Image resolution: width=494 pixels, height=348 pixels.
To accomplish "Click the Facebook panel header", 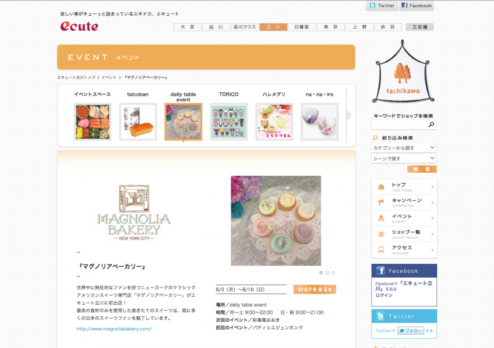I will [404, 271].
